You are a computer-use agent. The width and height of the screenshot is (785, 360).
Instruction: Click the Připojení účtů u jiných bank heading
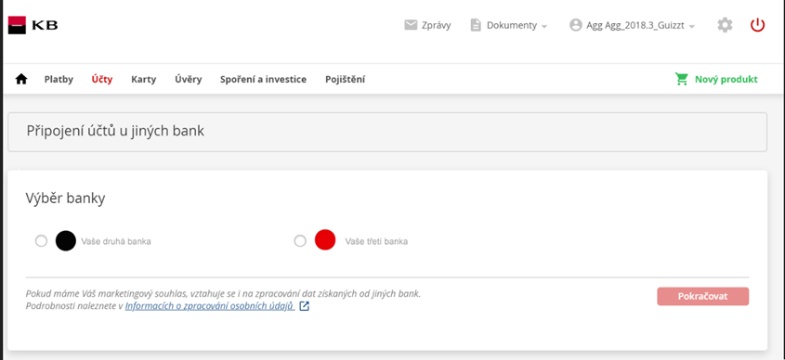pos(115,131)
